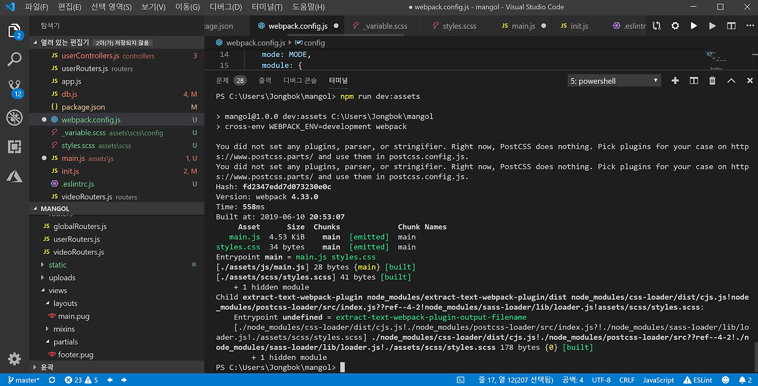Click the gear icon in editor toolbar

click(x=675, y=26)
